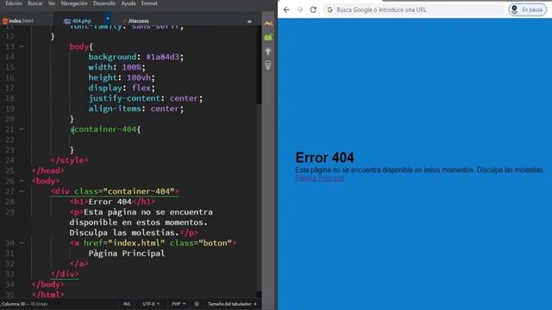This screenshot has height=310, width=552.
Task: Click the En pausa profile button
Action: (x=527, y=9)
